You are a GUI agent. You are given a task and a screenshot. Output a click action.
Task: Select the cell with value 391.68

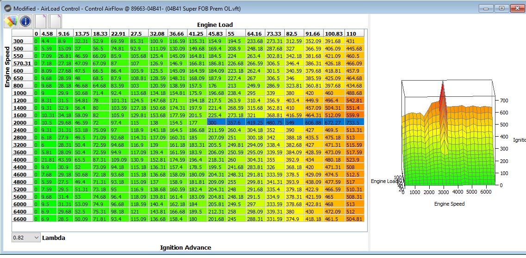(334, 41)
